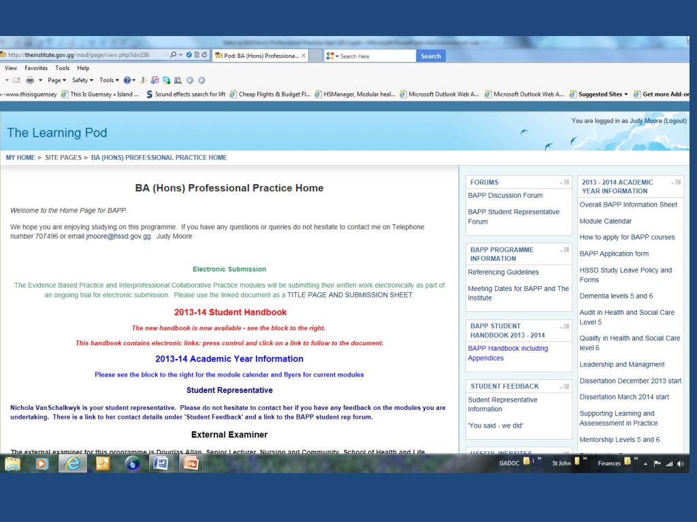Image resolution: width=697 pixels, height=522 pixels.
Task: Open This Is Guernsey » Island favorite
Action: click(x=99, y=94)
